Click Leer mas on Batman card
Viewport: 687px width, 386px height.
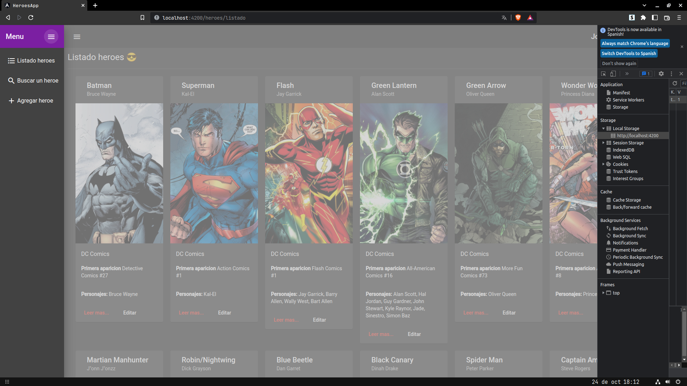click(96, 313)
